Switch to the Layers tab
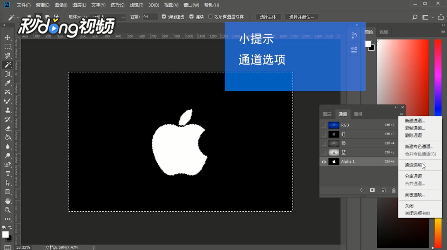Screen dimensions: 447x250 [x=327, y=114]
